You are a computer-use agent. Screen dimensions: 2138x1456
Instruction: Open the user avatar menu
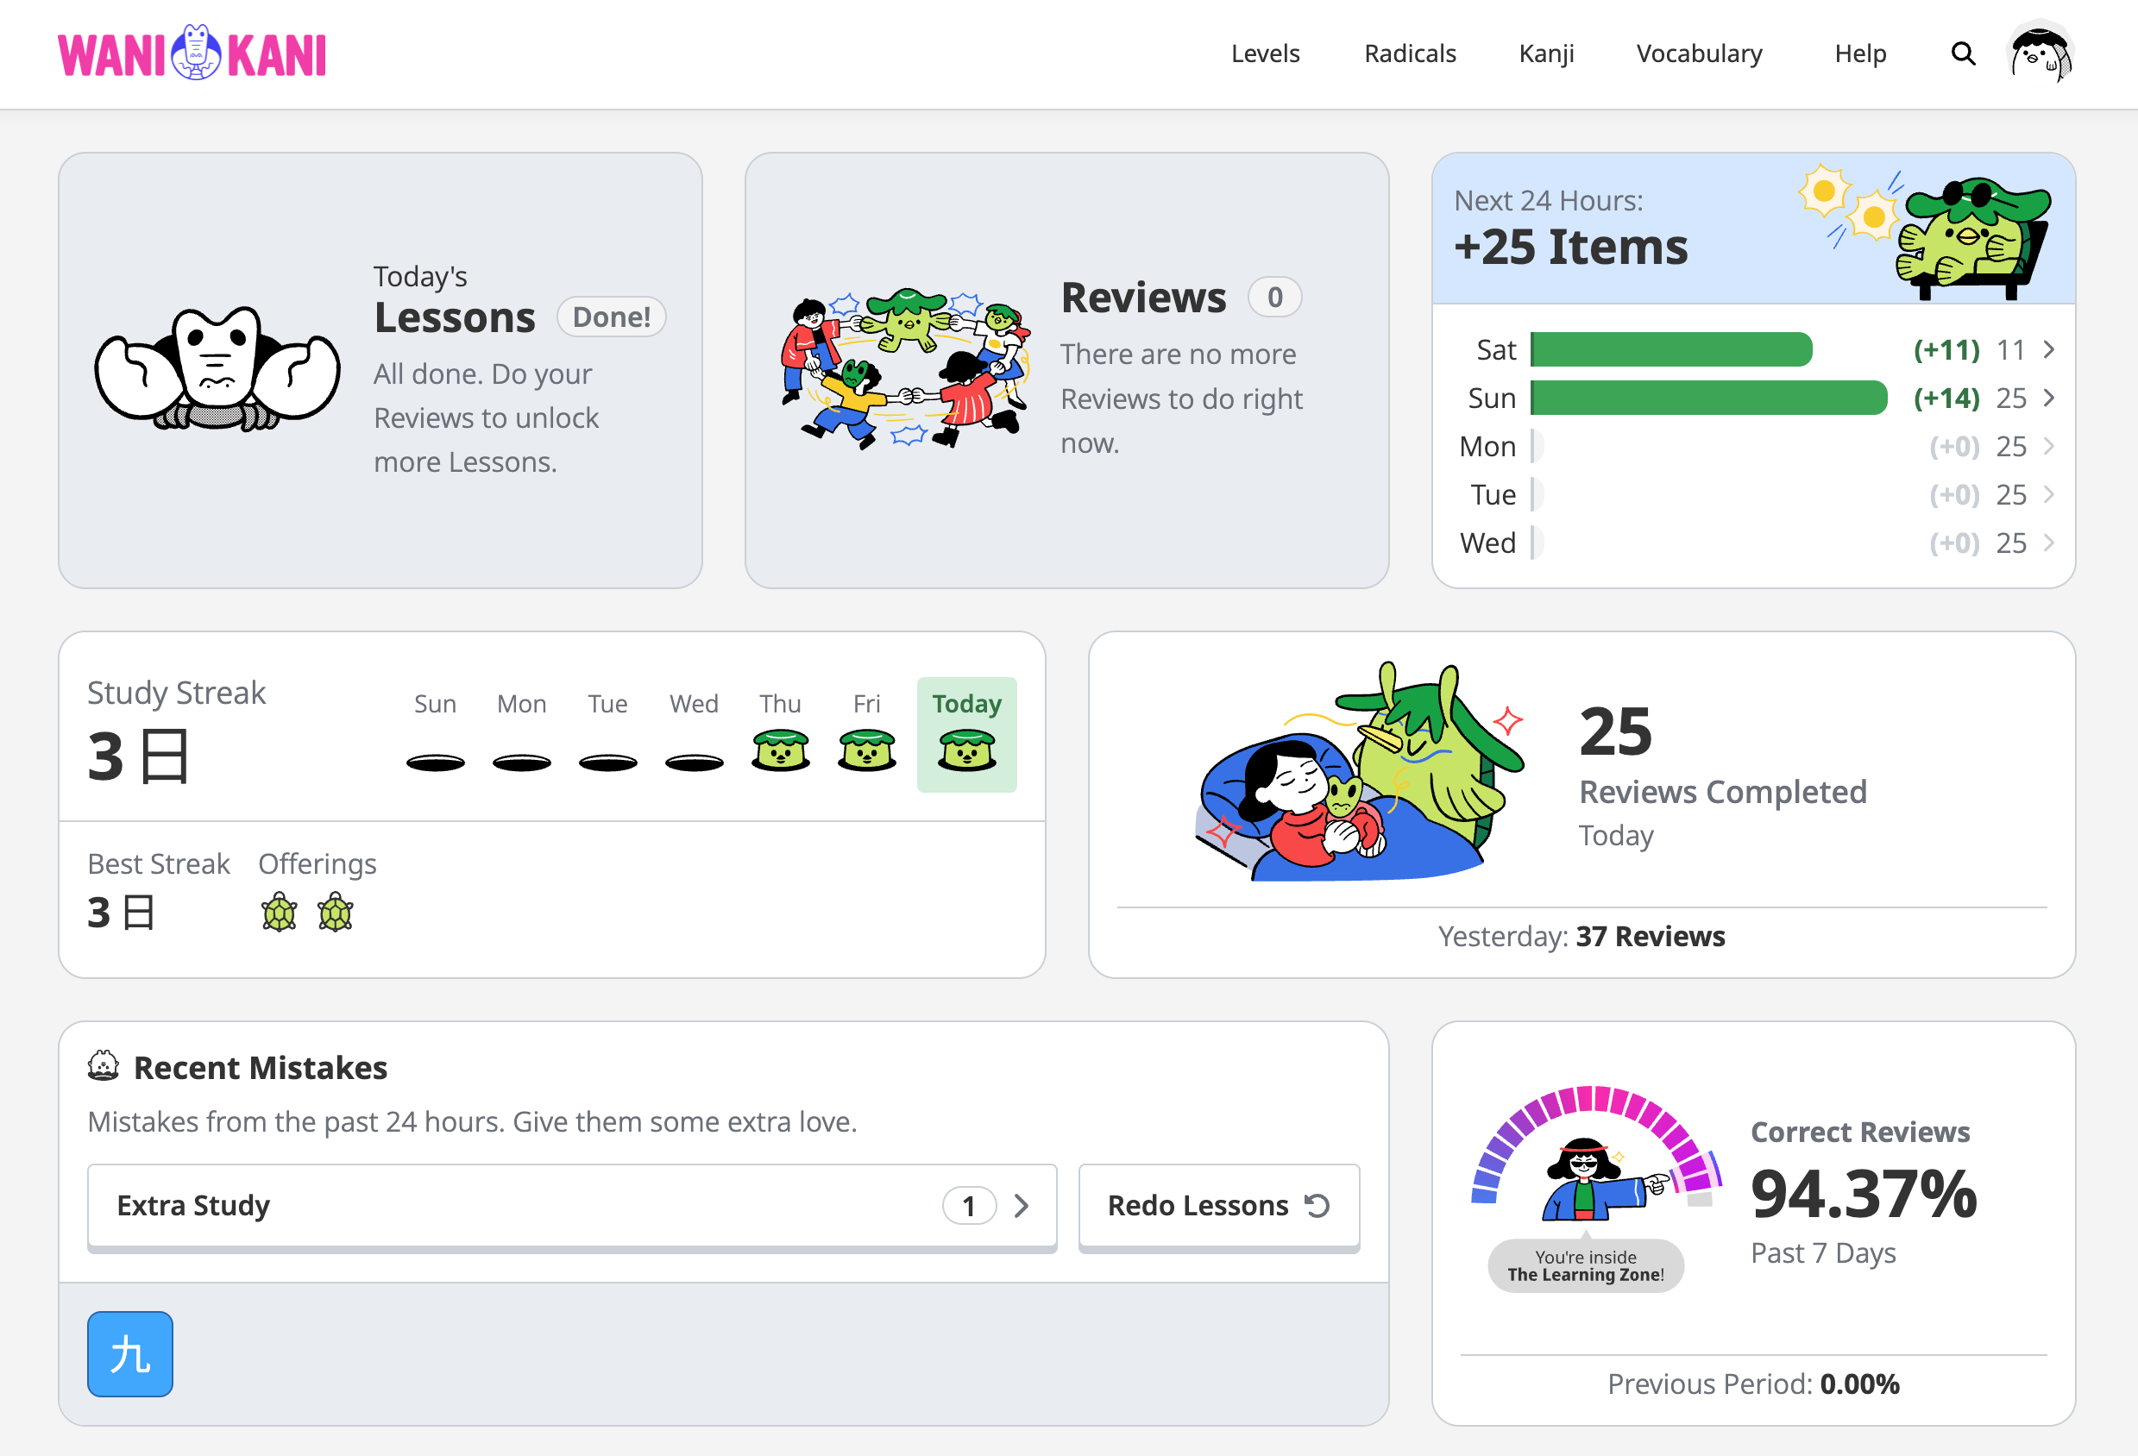(2041, 52)
